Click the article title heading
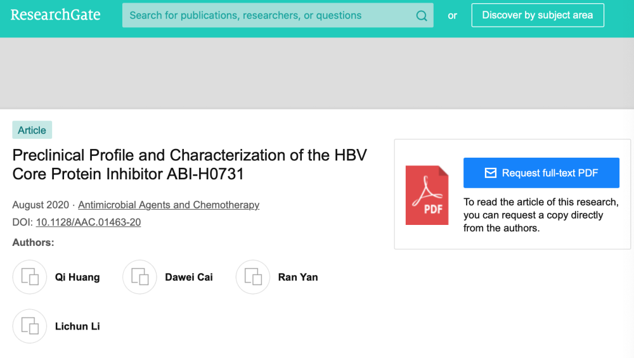The image size is (634, 358). click(x=190, y=164)
